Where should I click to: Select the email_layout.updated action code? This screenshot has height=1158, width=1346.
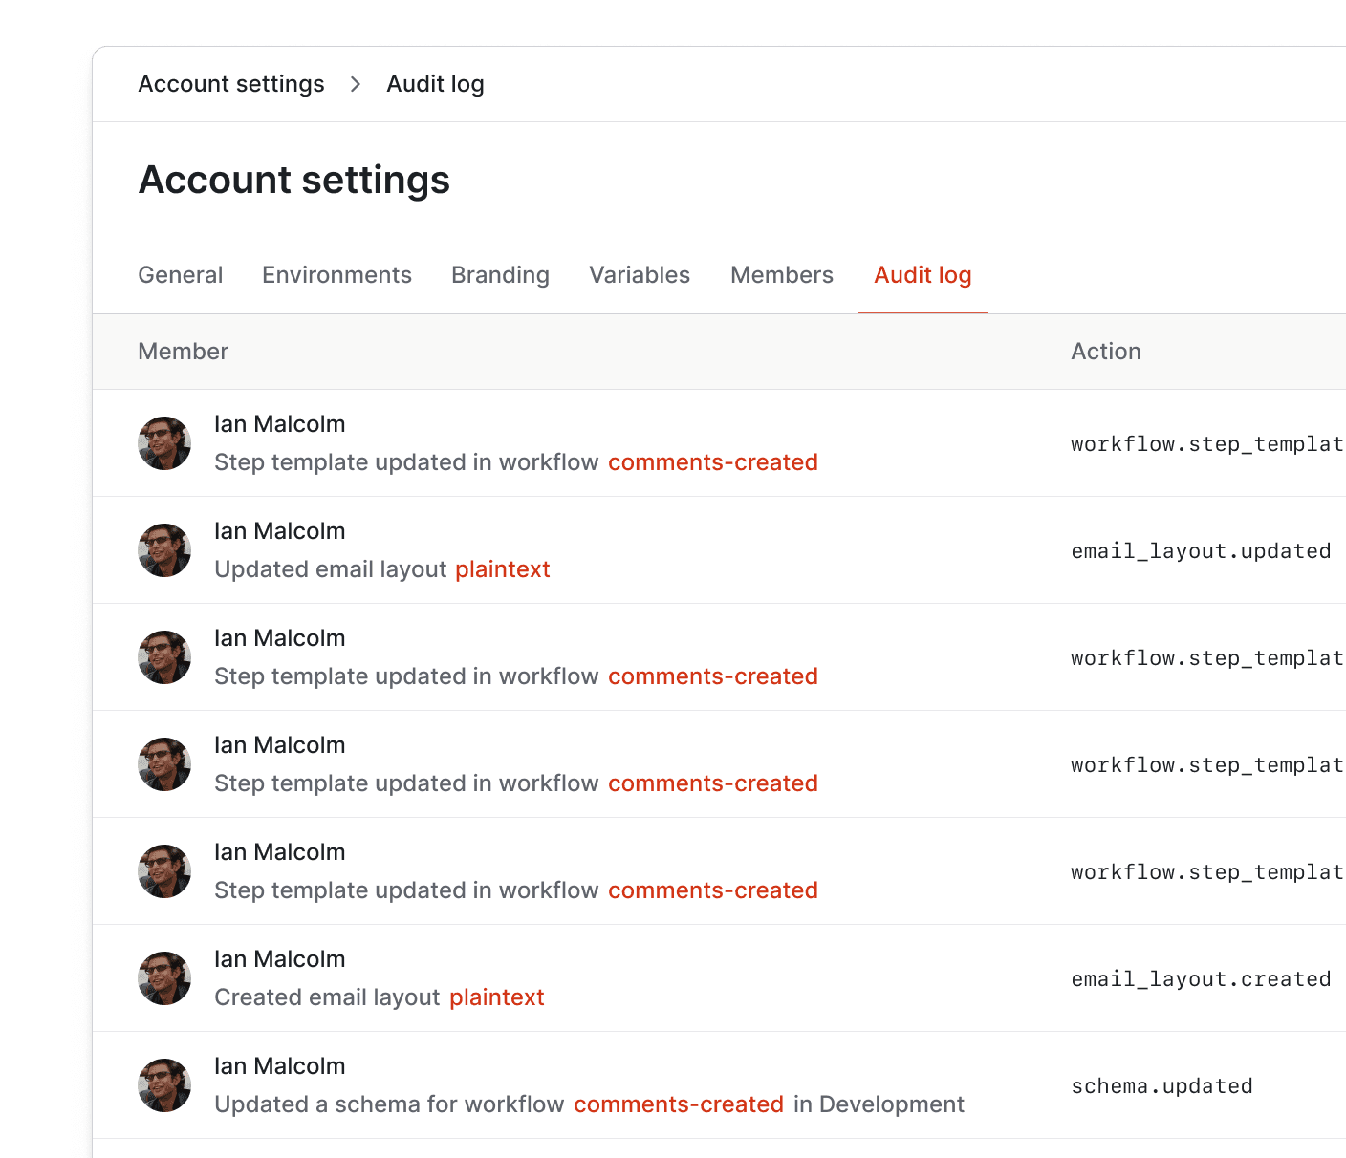click(x=1201, y=550)
